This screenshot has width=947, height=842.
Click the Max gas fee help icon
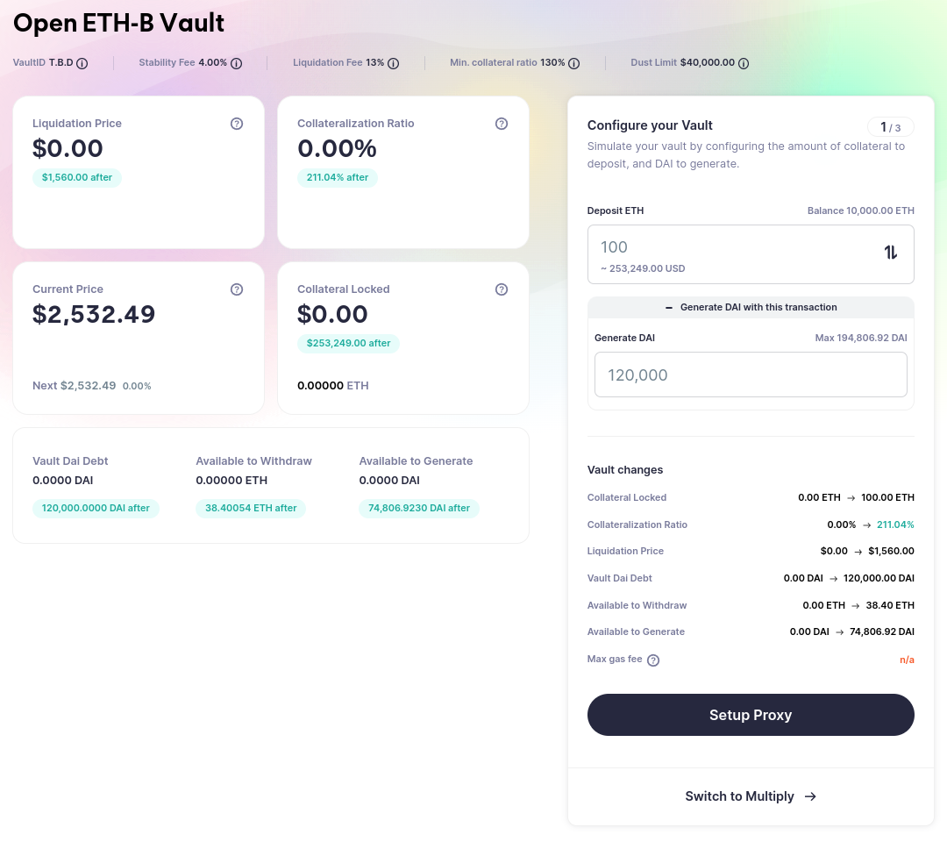(x=653, y=660)
